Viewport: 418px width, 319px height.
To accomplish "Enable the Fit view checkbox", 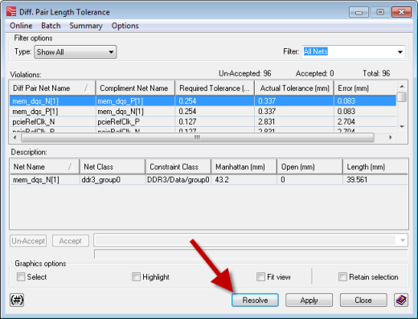I will click(x=260, y=276).
